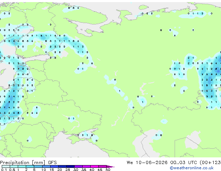Click the 0.5–1 mm legend swatch
Image resolution: width=221 pixels, height=171 pixels.
14,166
